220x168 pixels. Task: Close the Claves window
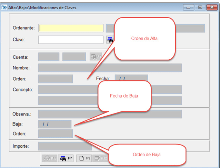pos(212,8)
